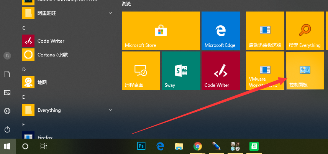Launch the Sway tile
The width and height of the screenshot is (328, 154).
point(181,71)
